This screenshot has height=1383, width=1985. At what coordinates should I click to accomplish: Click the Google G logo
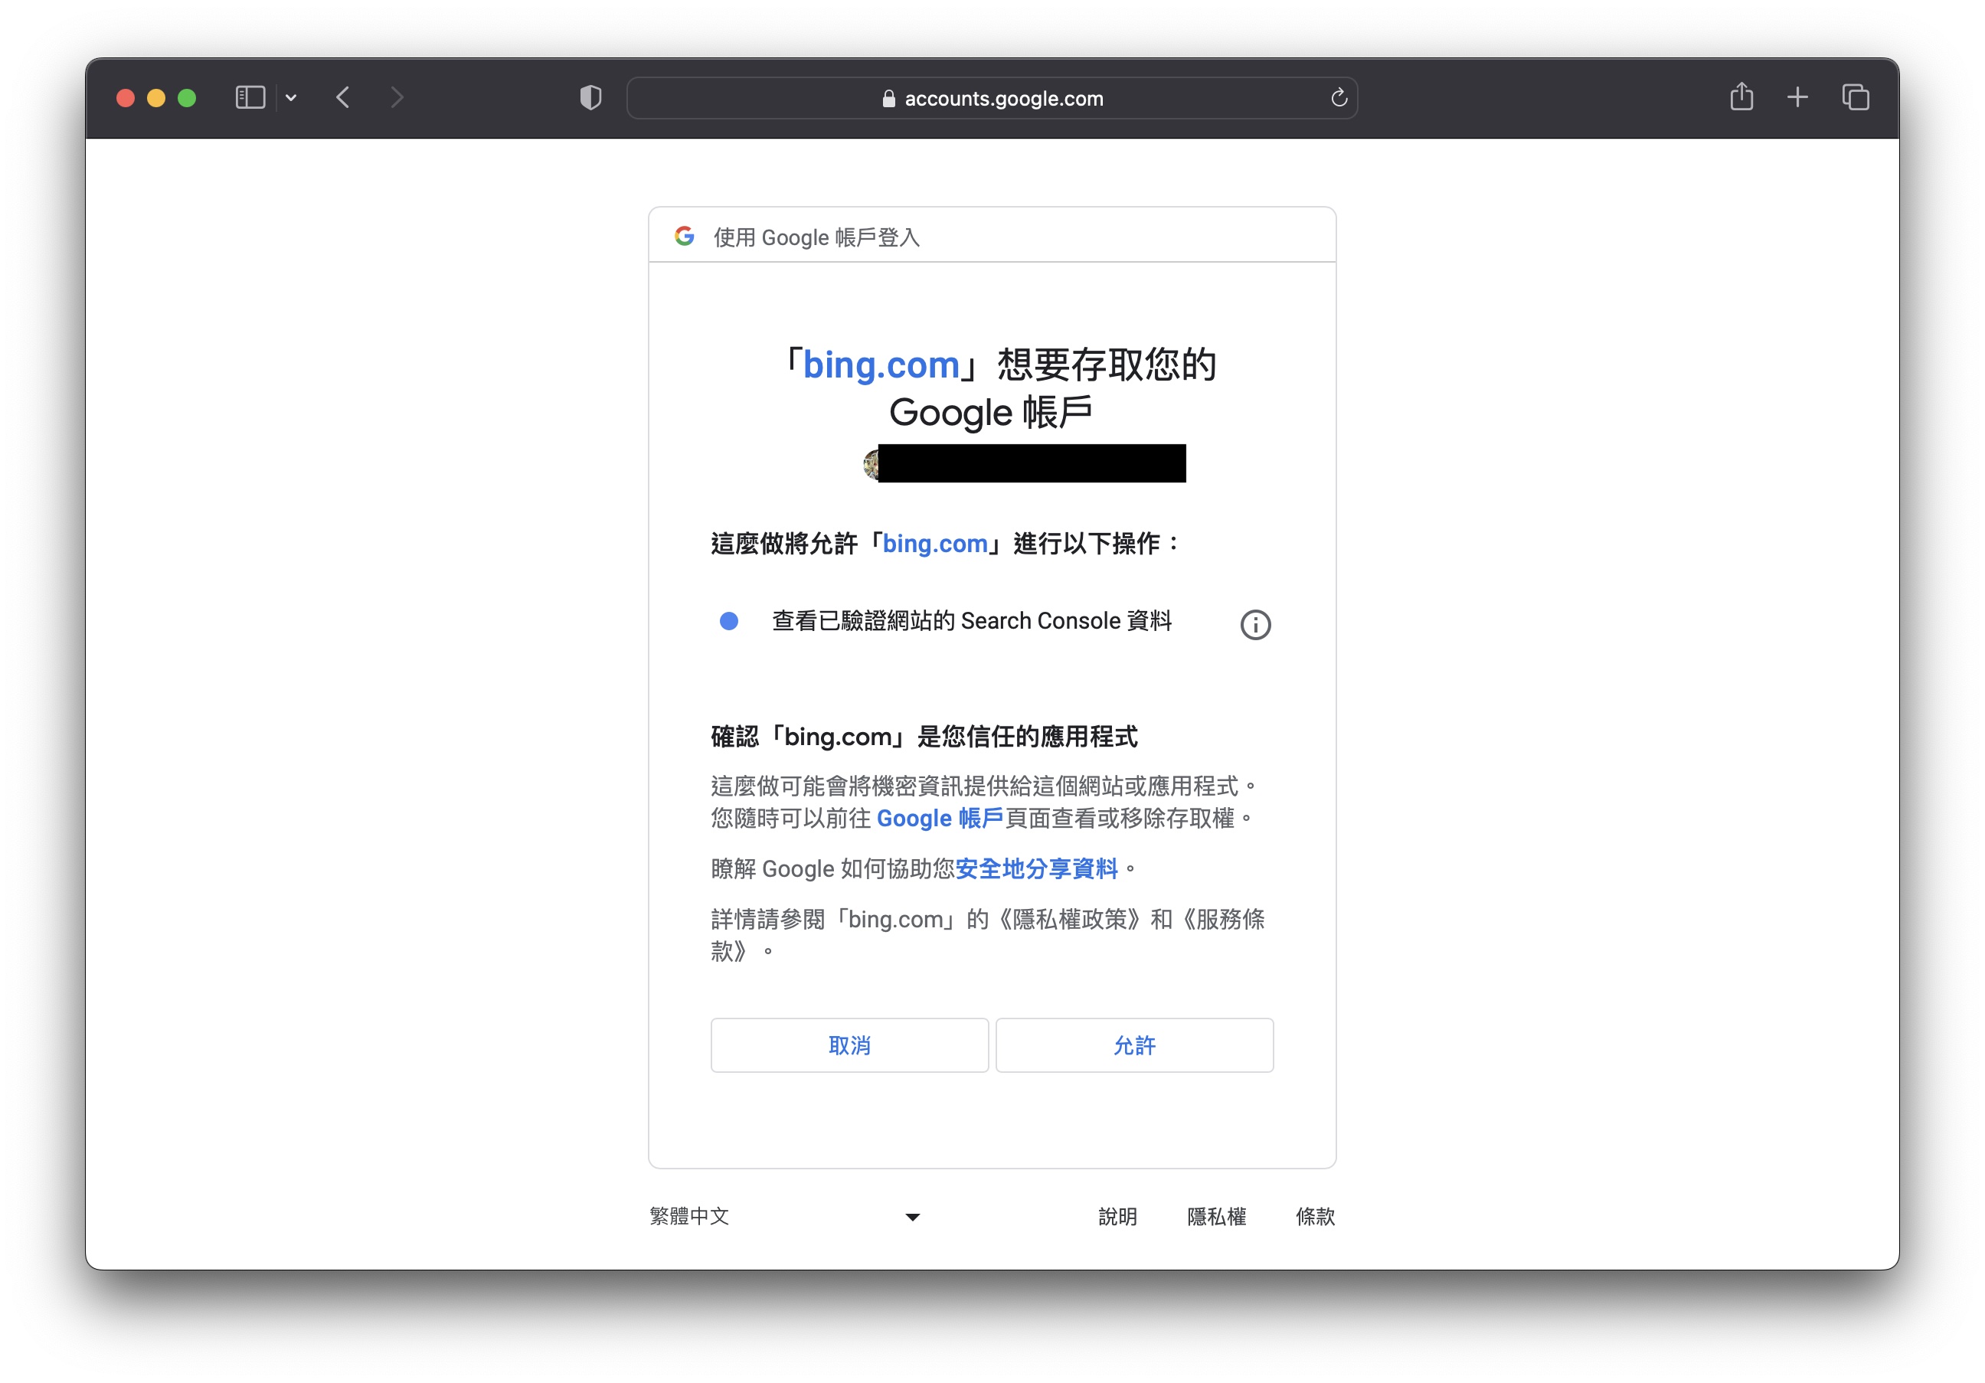coord(684,236)
